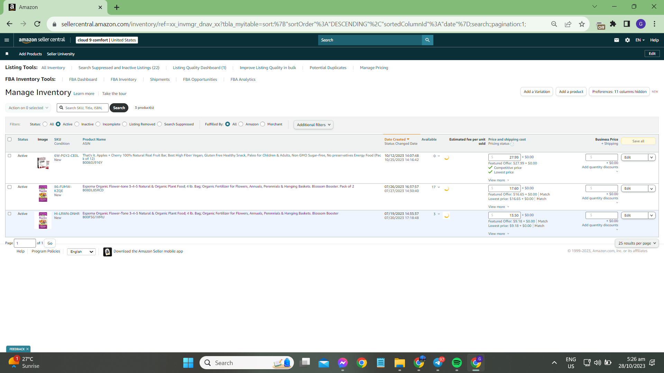Choose the Search Suppressed status filter
Screen dimensions: 664x373
pos(159,124)
